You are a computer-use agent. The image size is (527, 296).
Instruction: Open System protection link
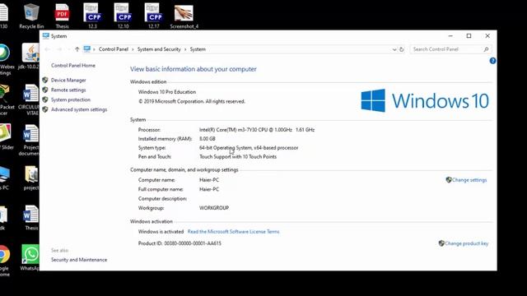71,99
